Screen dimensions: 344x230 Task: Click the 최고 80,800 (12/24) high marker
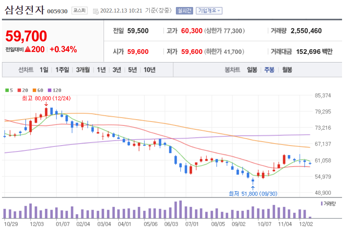pyautogui.click(x=46, y=98)
